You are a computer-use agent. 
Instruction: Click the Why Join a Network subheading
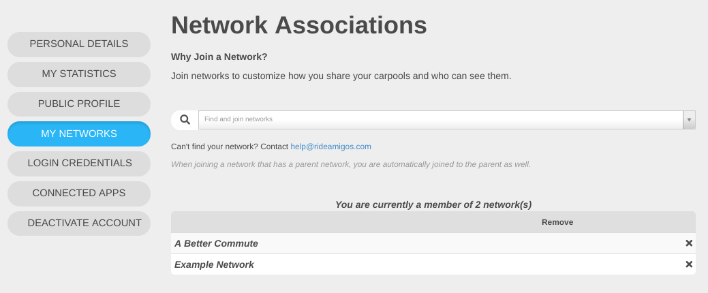pos(219,57)
